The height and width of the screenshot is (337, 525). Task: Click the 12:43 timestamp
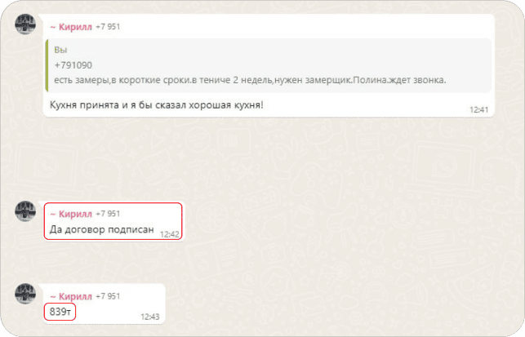[x=150, y=317]
